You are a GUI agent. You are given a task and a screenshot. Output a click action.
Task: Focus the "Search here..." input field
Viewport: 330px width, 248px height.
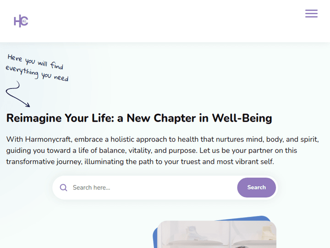pyautogui.click(x=150, y=188)
